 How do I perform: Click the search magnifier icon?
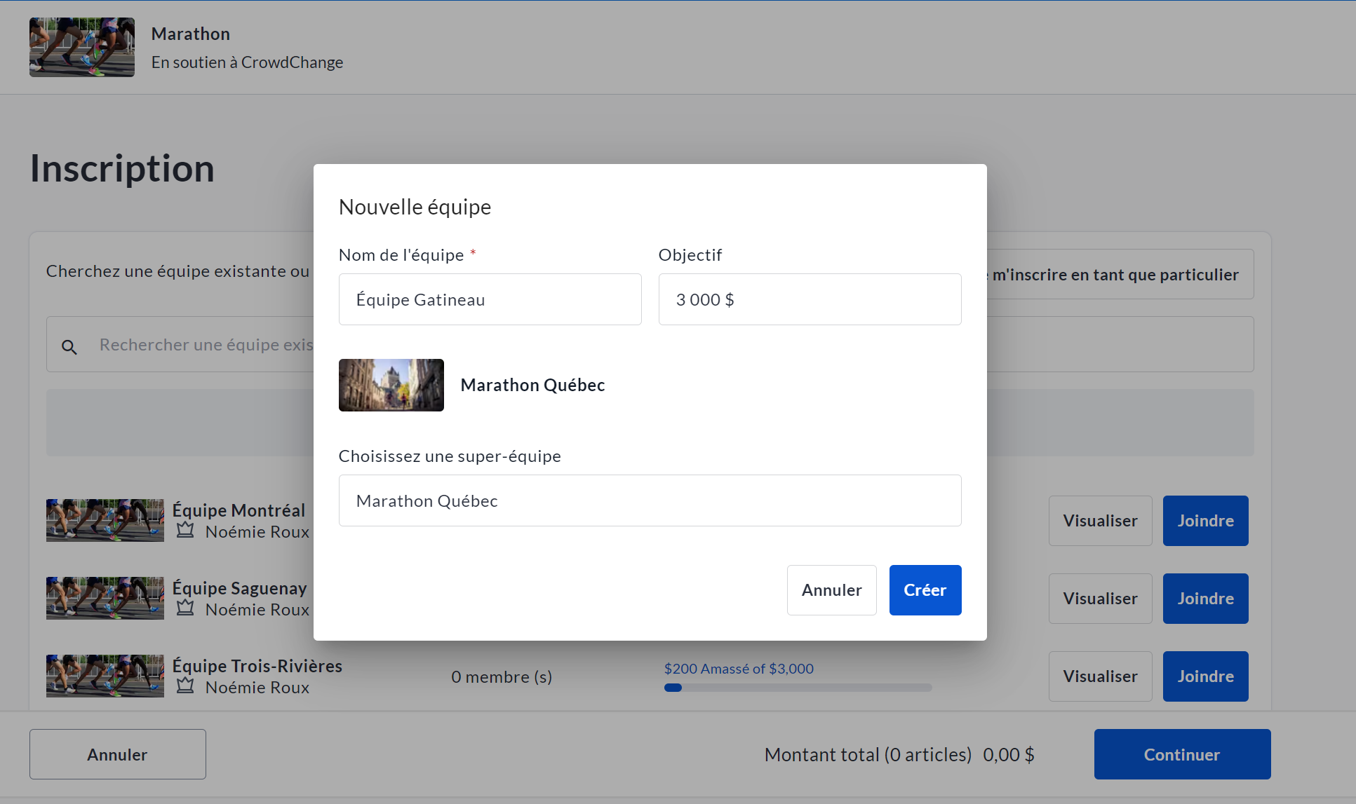coord(69,346)
